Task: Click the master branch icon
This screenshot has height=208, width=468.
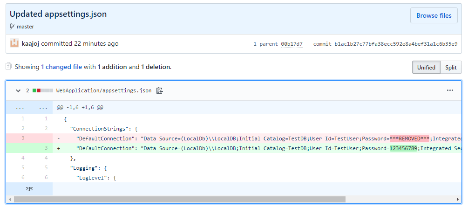Action: tap(12, 27)
